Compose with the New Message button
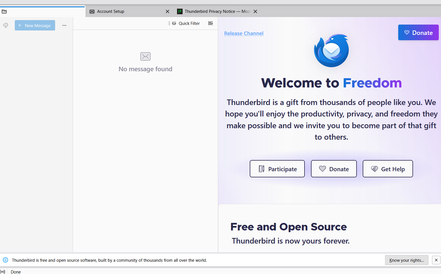 (x=35, y=25)
